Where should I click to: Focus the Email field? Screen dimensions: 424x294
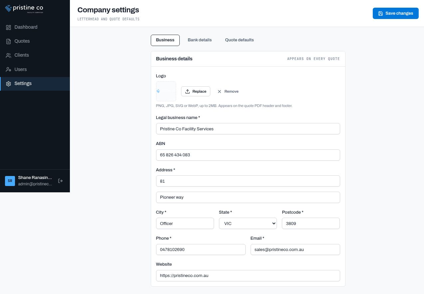(x=295, y=249)
